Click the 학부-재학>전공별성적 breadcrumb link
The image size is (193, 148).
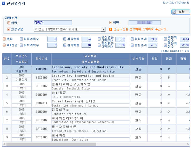(x=176, y=3)
